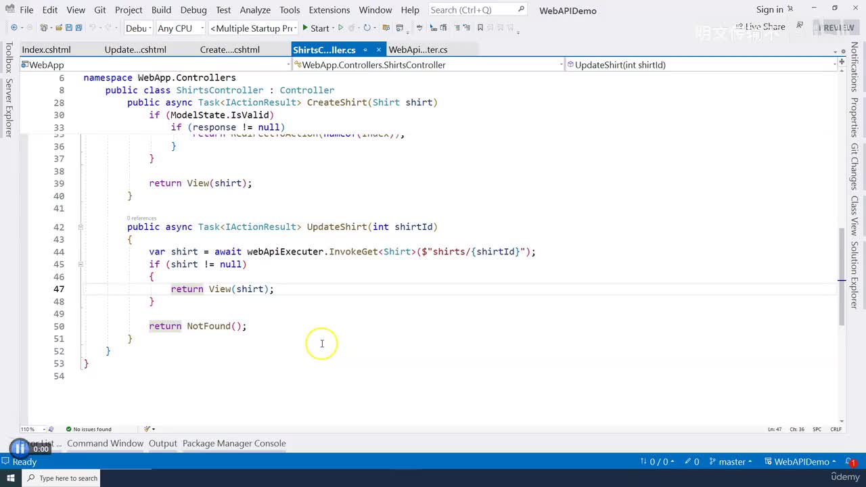The width and height of the screenshot is (866, 487).
Task: Open the Any CPU platform dropdown
Action: 180,28
